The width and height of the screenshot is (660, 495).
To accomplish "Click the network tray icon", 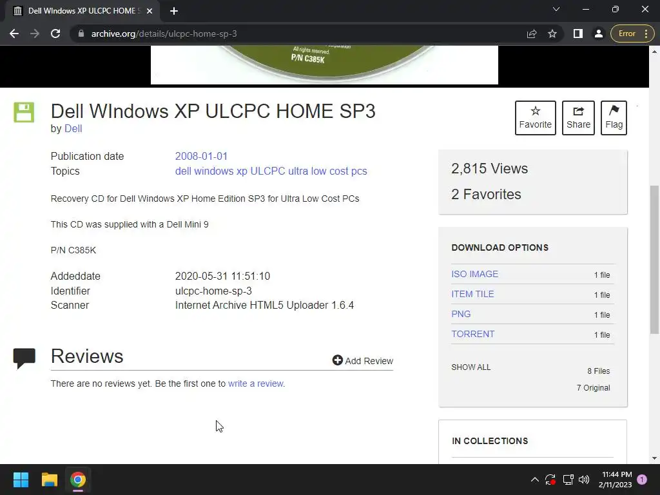I will pyautogui.click(x=568, y=480).
